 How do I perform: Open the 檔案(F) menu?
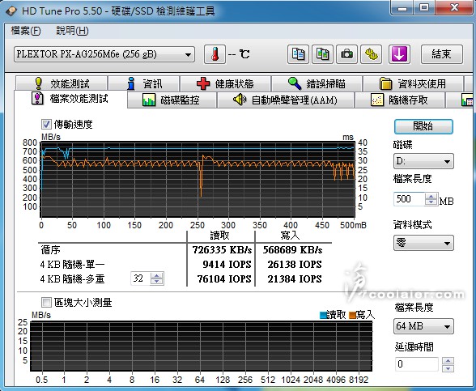(x=26, y=31)
